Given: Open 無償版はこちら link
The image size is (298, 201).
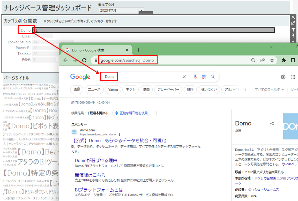Looking at the screenshot, I should pyautogui.click(x=90, y=175).
